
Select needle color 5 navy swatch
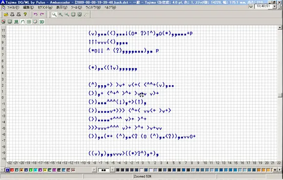(x=26, y=170)
